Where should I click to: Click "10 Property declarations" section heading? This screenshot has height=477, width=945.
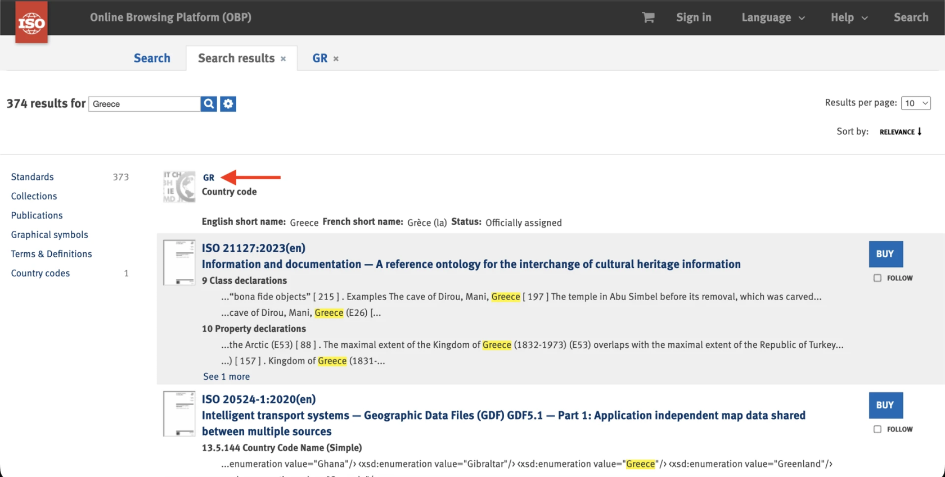click(254, 329)
